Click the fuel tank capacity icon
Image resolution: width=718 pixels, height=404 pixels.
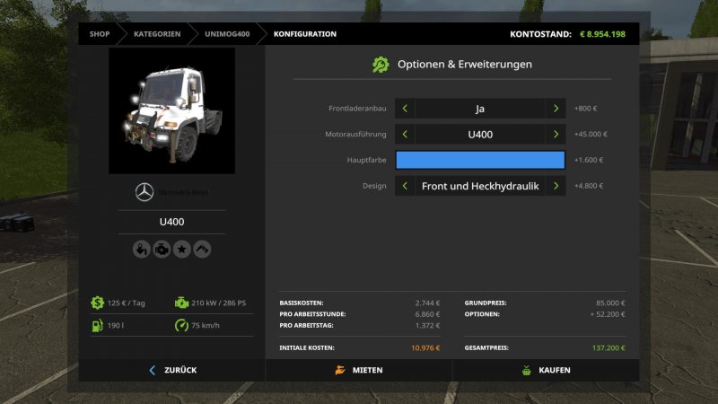point(97,326)
